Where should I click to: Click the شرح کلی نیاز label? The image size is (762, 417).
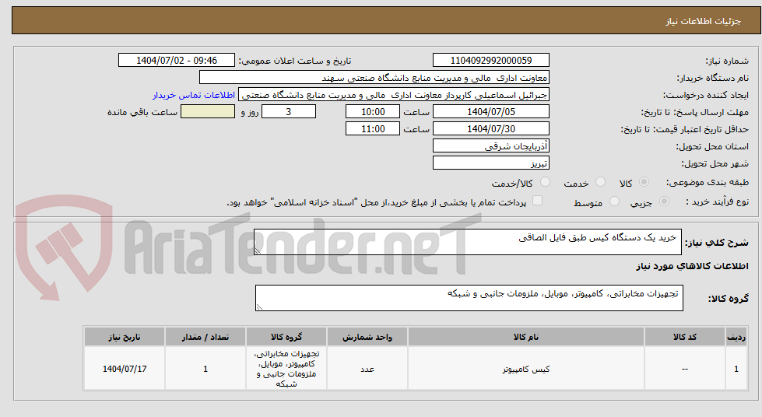716,243
